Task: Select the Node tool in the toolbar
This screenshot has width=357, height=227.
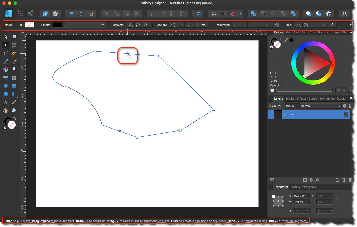Action: [x=6, y=45]
